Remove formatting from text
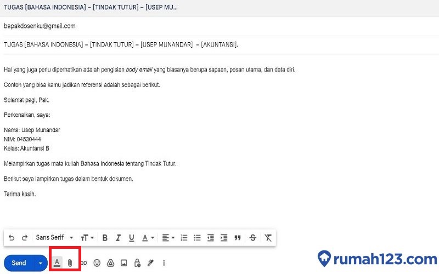Image resolution: width=439 pixels, height=274 pixels. [x=268, y=238]
